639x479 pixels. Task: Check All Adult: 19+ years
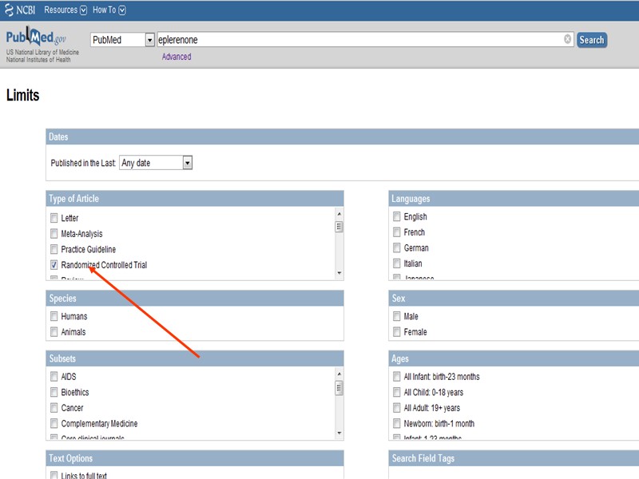tap(396, 408)
